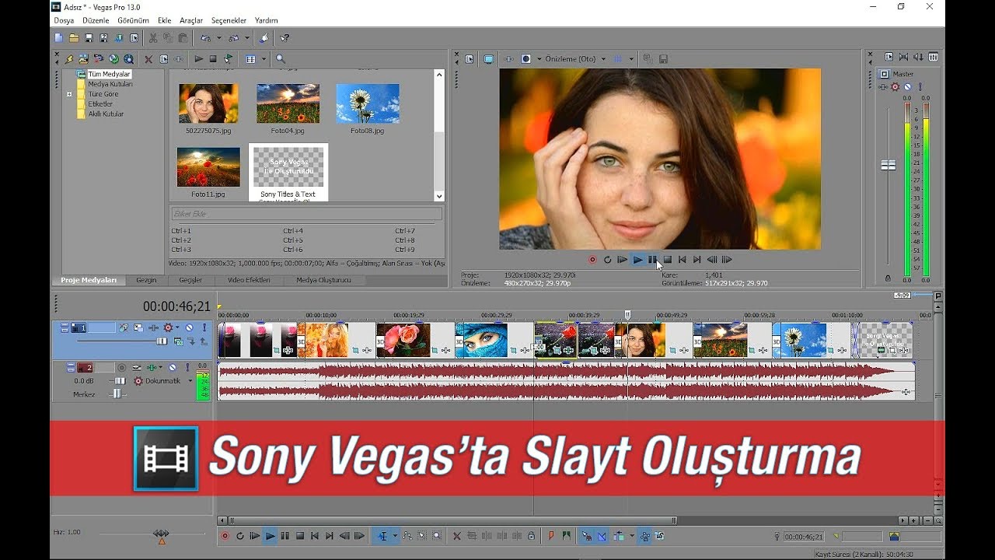
Task: Open the Düzenle menu
Action: [96, 20]
